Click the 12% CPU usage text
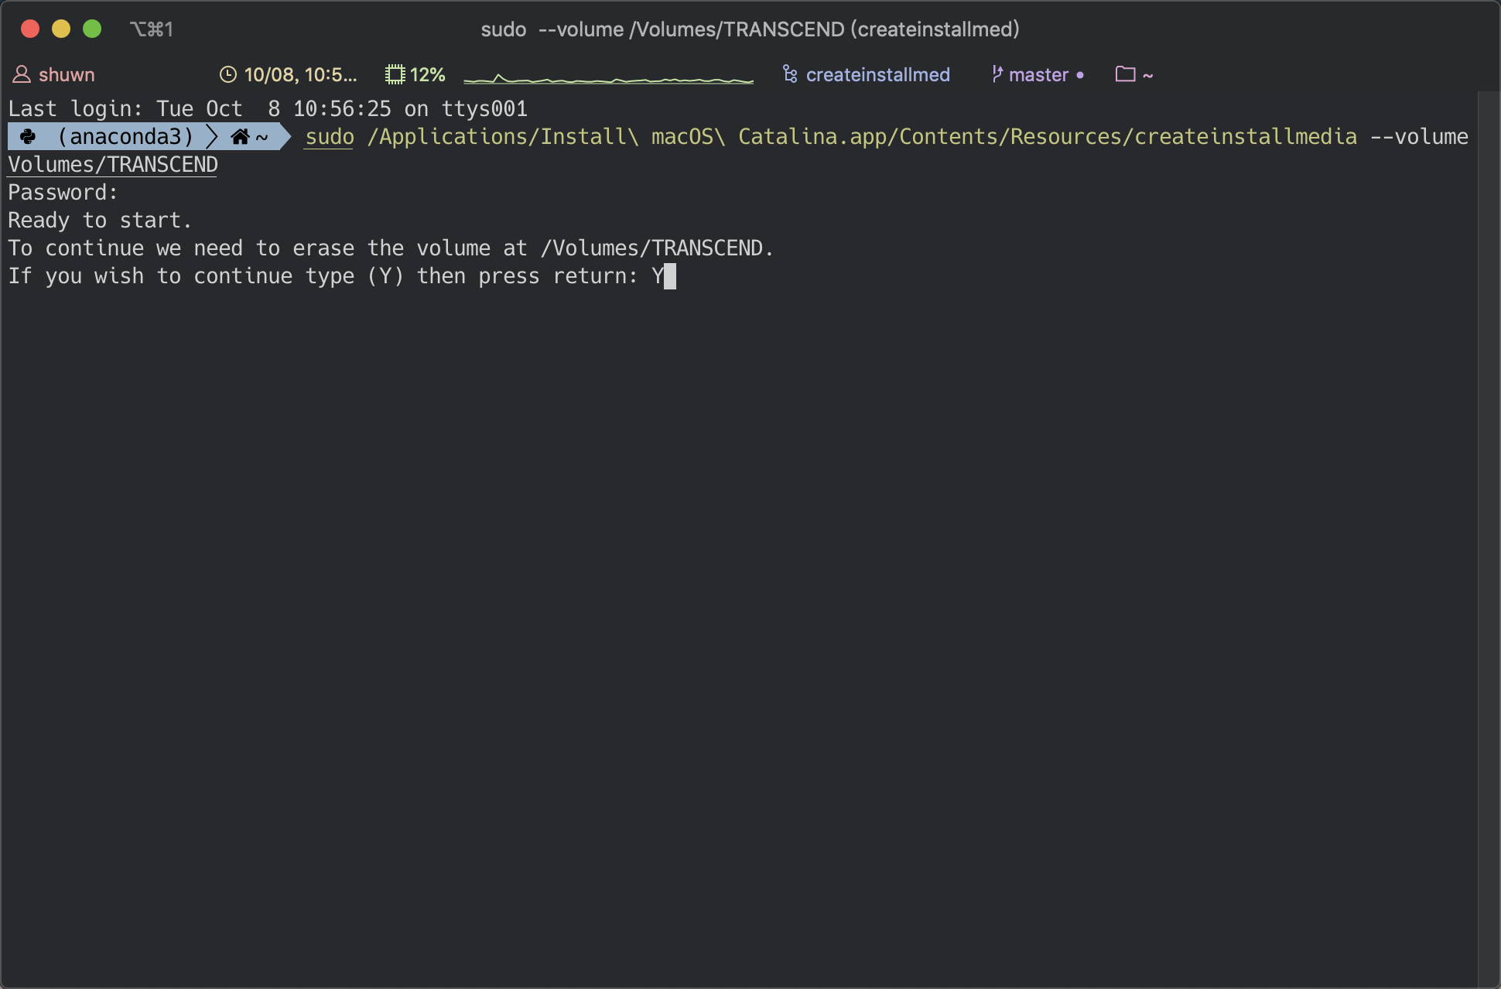Image resolution: width=1501 pixels, height=989 pixels. (x=427, y=75)
